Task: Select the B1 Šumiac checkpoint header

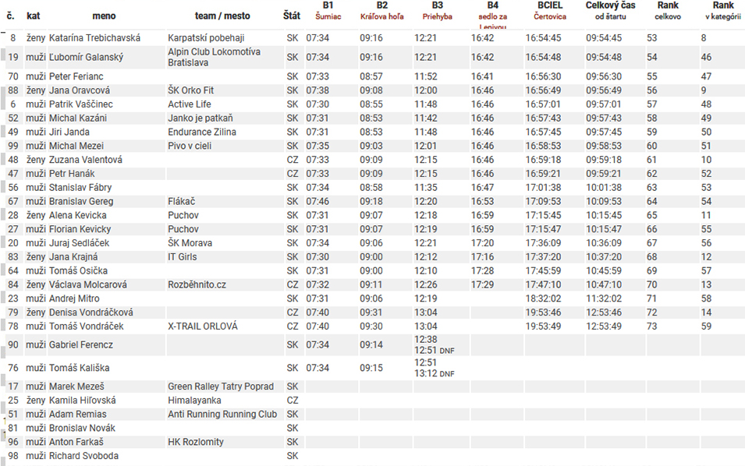Action: coord(328,11)
